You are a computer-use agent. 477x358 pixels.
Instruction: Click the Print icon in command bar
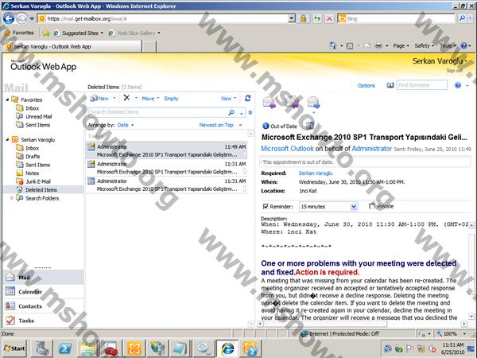coord(378,45)
